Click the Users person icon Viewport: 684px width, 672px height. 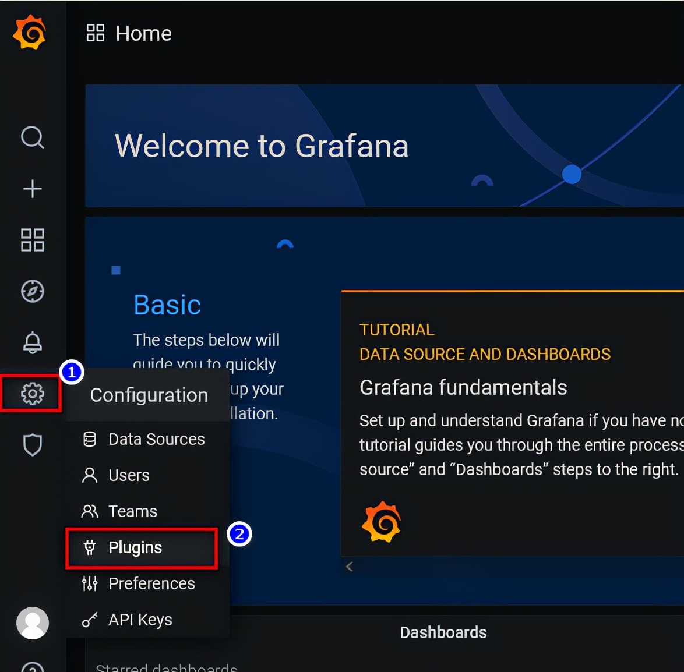pyautogui.click(x=89, y=475)
